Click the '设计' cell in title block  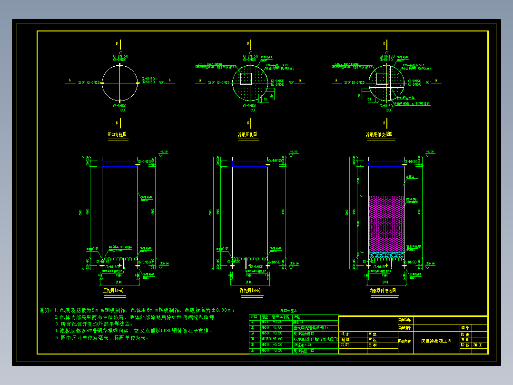(345, 334)
